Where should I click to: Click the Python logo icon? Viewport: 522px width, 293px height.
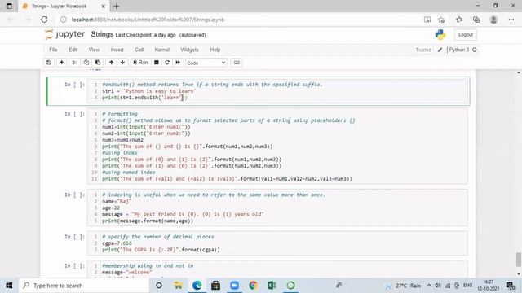tap(440, 34)
